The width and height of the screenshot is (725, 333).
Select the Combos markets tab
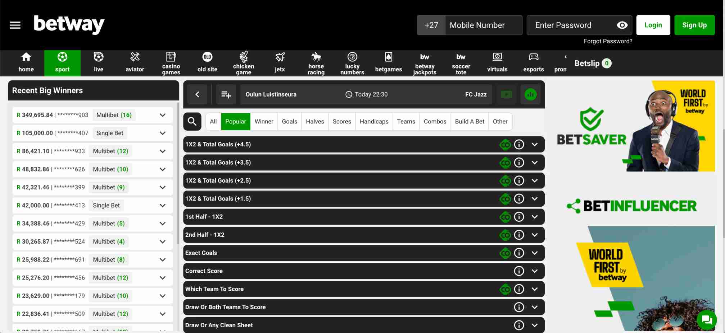(x=435, y=122)
